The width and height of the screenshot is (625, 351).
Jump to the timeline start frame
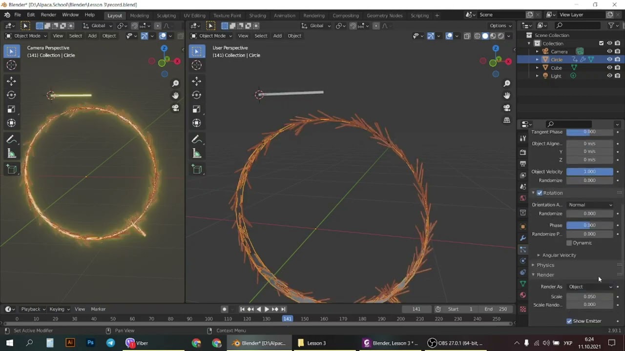click(x=242, y=309)
